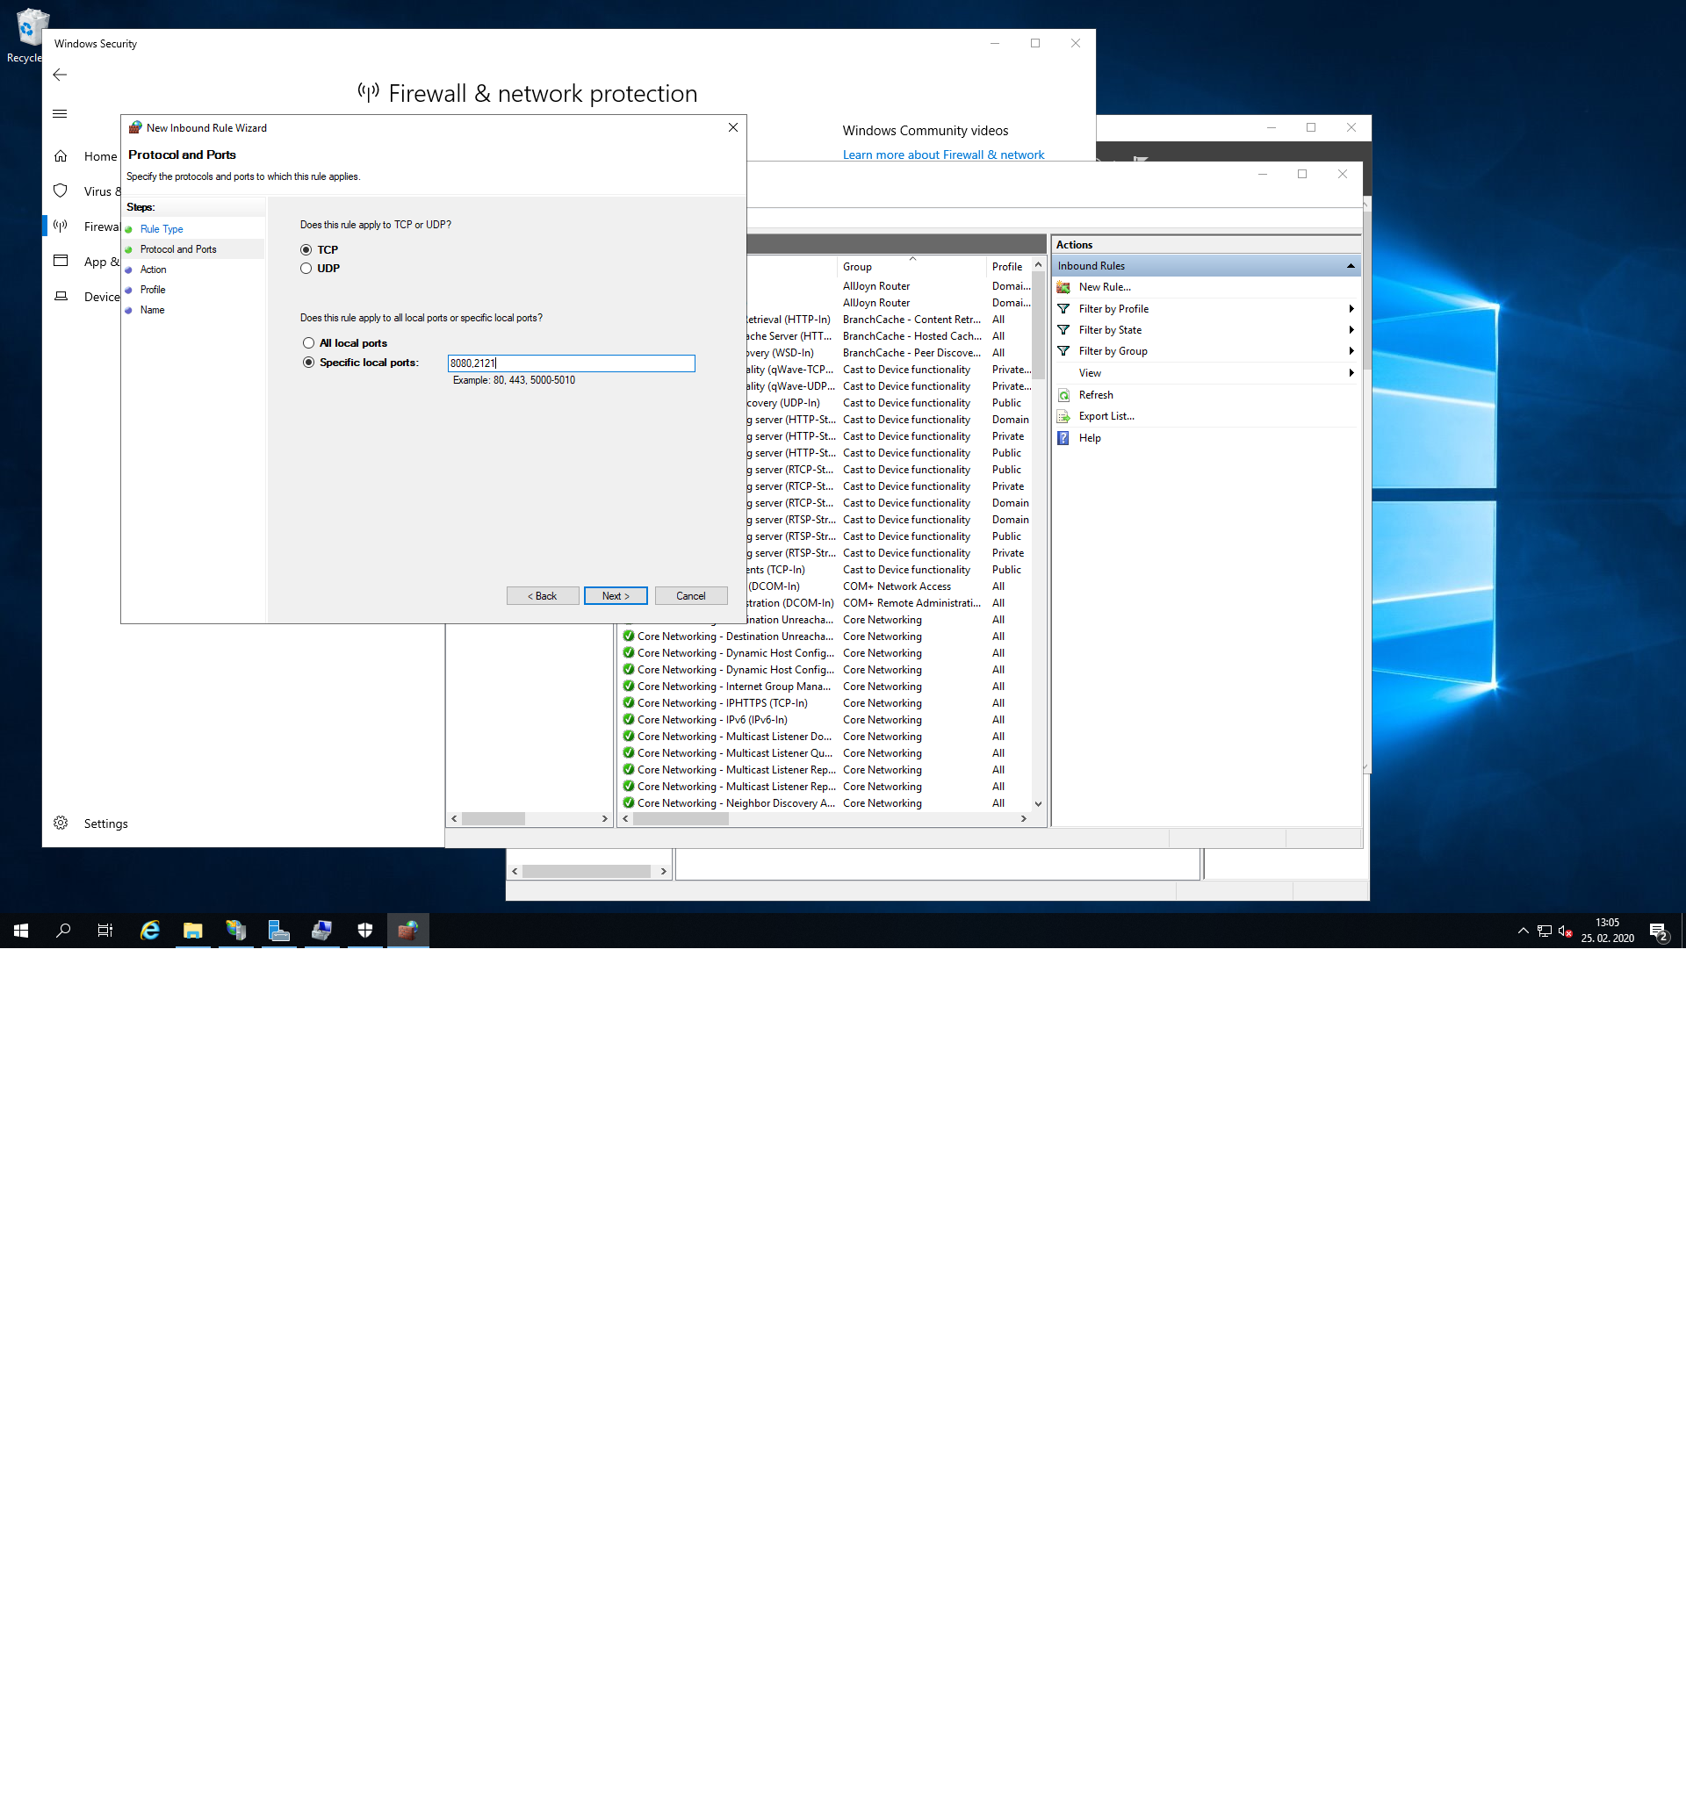The width and height of the screenshot is (1686, 1798).
Task: Open Server Manager taskbar icon
Action: (278, 931)
